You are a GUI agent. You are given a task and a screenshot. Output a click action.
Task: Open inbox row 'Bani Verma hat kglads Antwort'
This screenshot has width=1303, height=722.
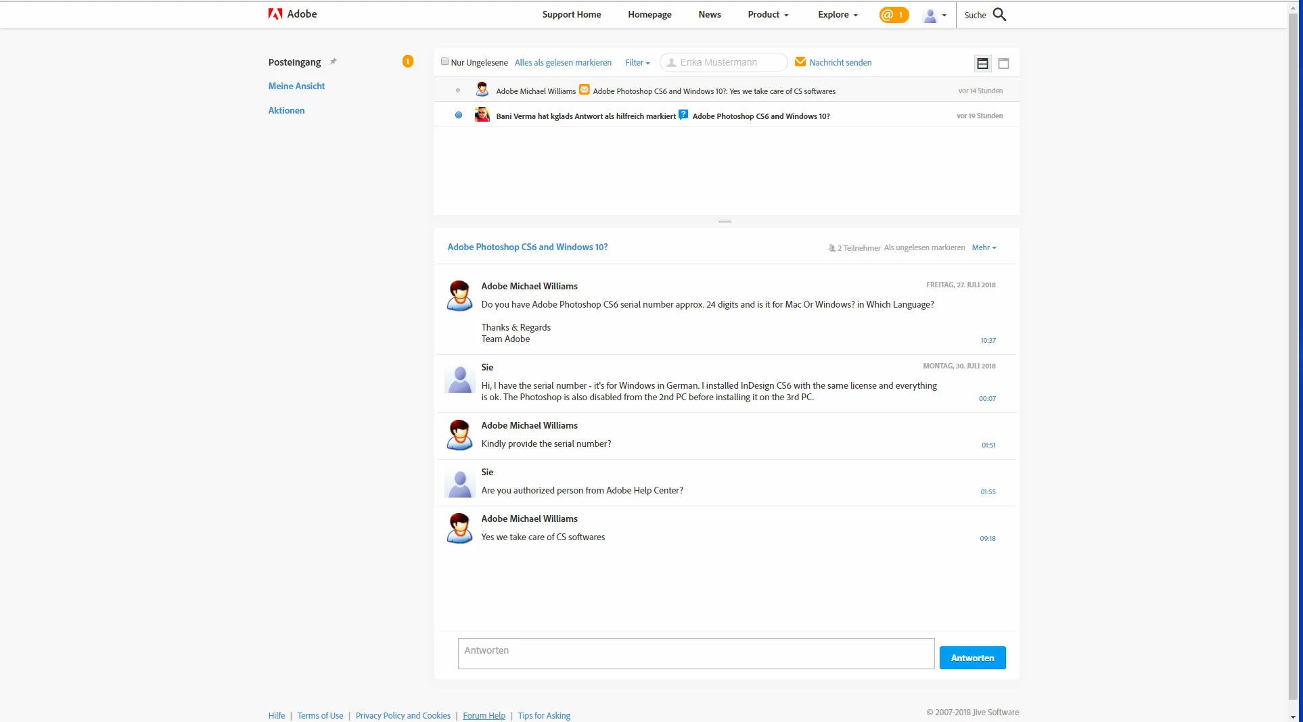pyautogui.click(x=727, y=115)
